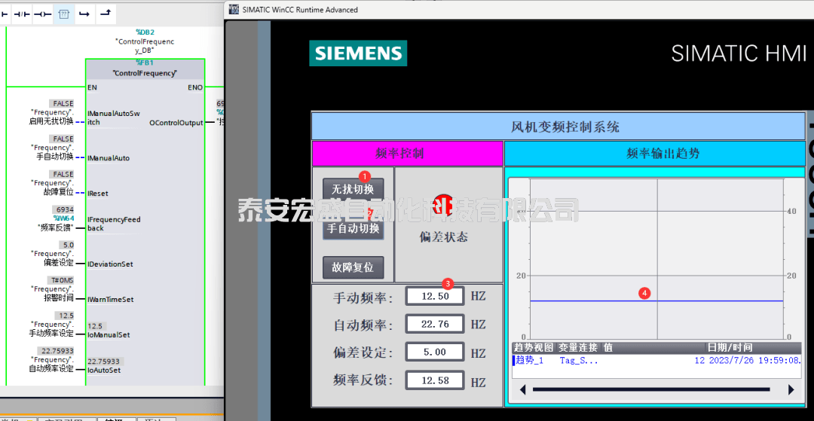Insert an empty box instruction
The height and width of the screenshot is (421, 814).
(64, 14)
